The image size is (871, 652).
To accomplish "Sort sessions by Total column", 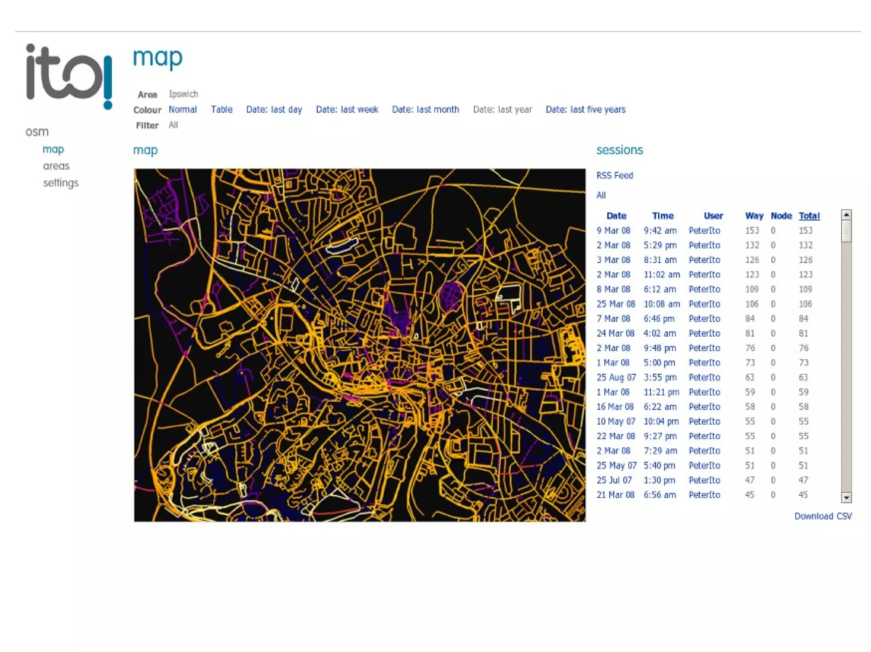I will 809,216.
